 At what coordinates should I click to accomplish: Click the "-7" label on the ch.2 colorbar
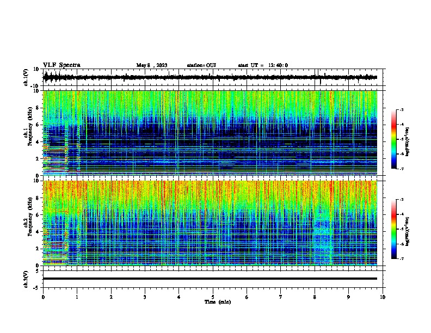point(401,259)
